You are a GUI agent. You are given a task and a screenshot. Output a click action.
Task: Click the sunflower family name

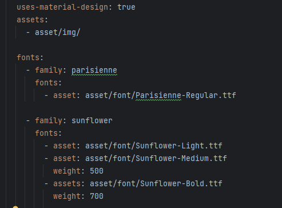[92, 120]
